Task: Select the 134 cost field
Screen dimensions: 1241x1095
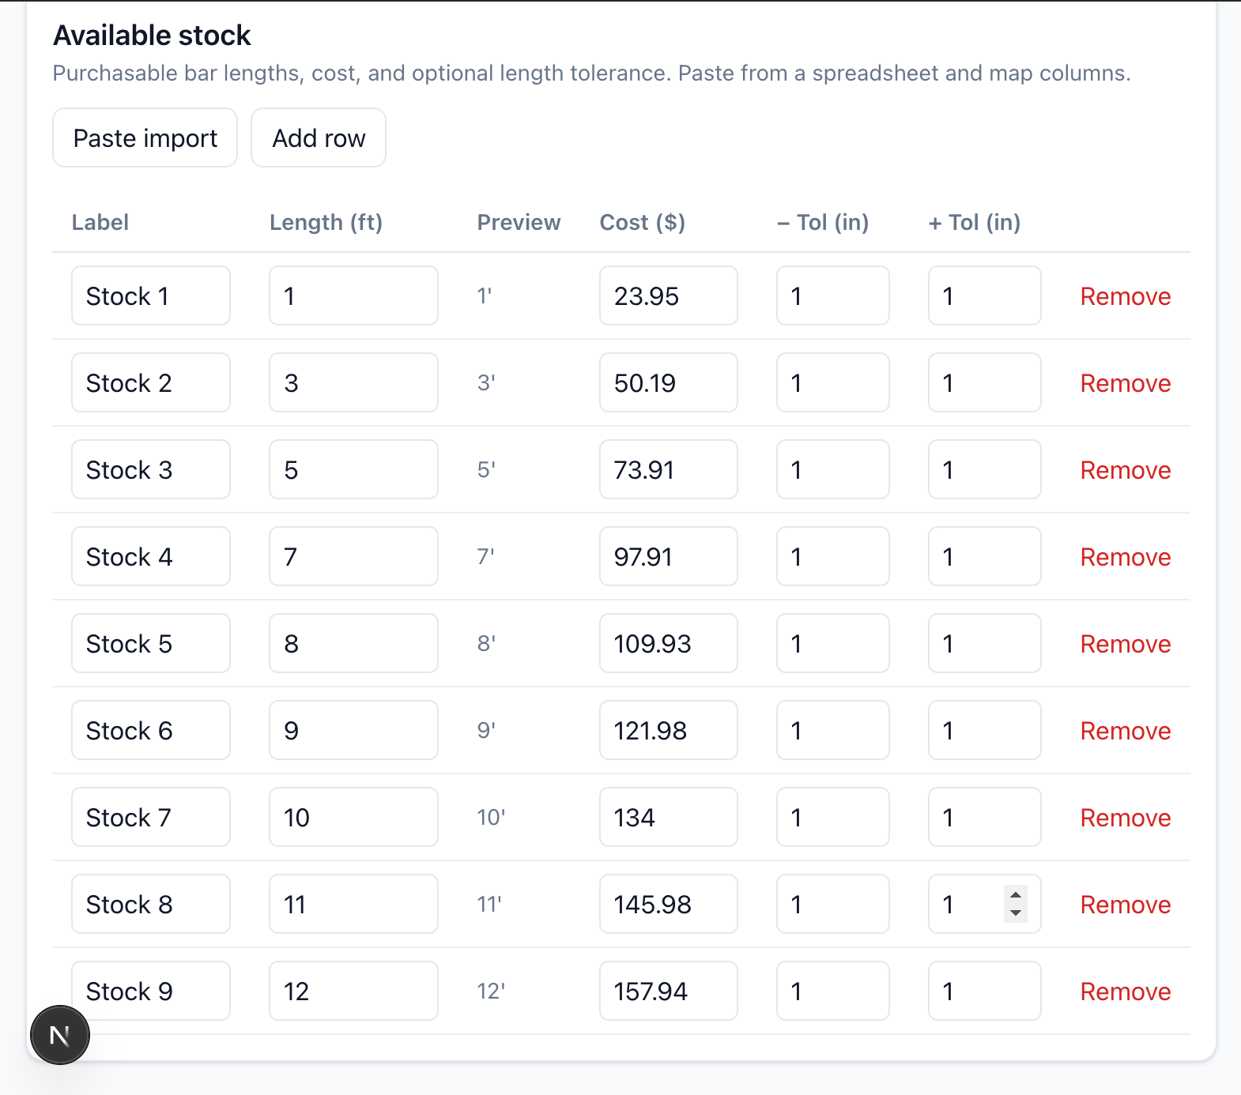Action: 669,817
